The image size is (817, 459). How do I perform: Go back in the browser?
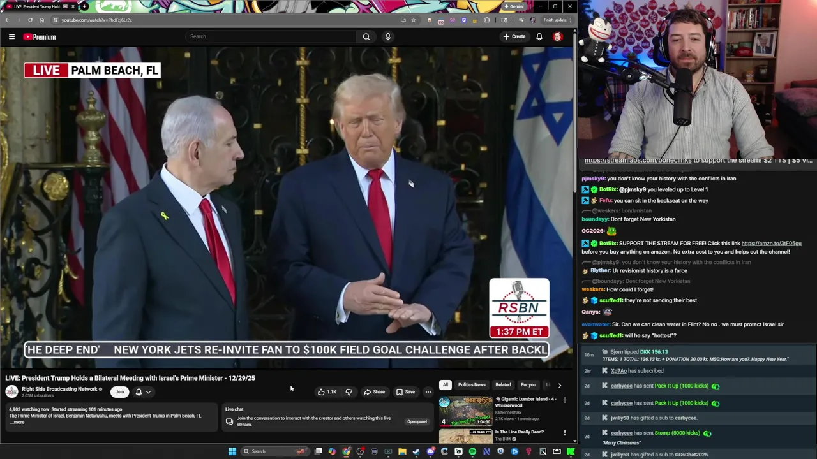[x=8, y=20]
